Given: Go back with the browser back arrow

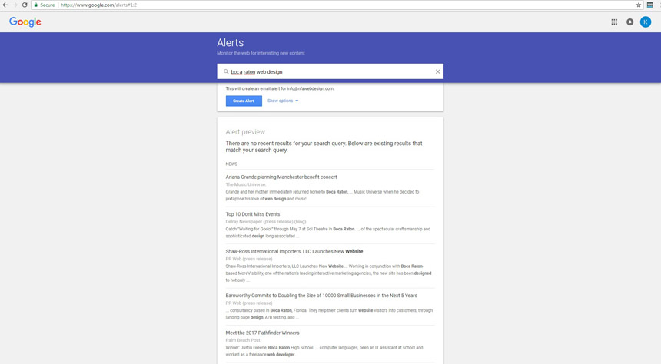Looking at the screenshot, I should tap(5, 5).
